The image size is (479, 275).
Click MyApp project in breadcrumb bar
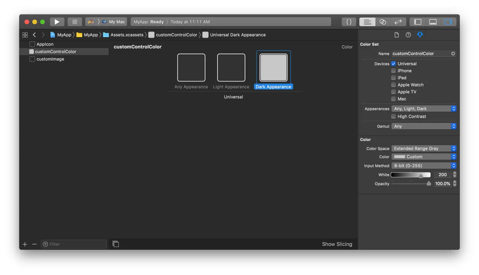61,35
